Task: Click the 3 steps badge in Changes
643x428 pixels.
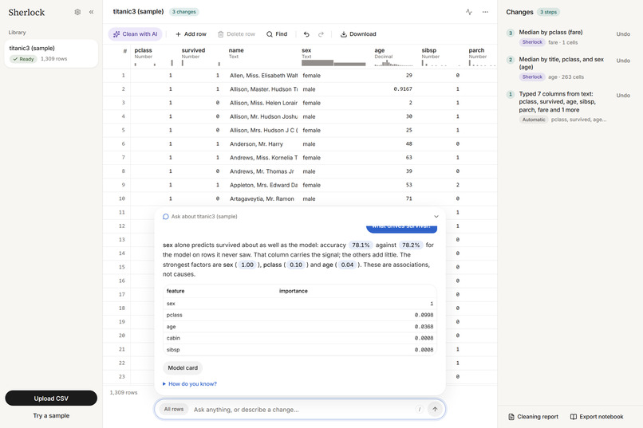Action: [548, 12]
